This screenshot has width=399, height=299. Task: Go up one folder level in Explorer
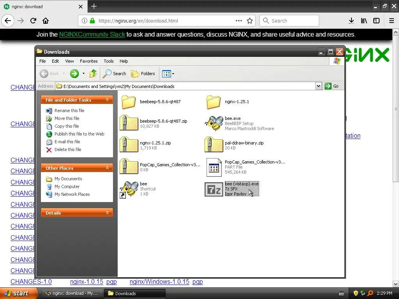93,74
